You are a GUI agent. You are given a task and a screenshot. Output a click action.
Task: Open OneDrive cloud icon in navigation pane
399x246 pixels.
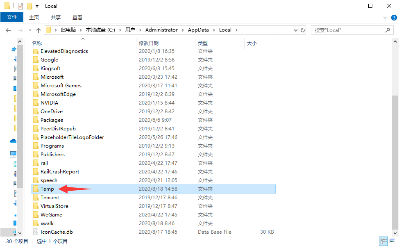[x=13, y=141]
